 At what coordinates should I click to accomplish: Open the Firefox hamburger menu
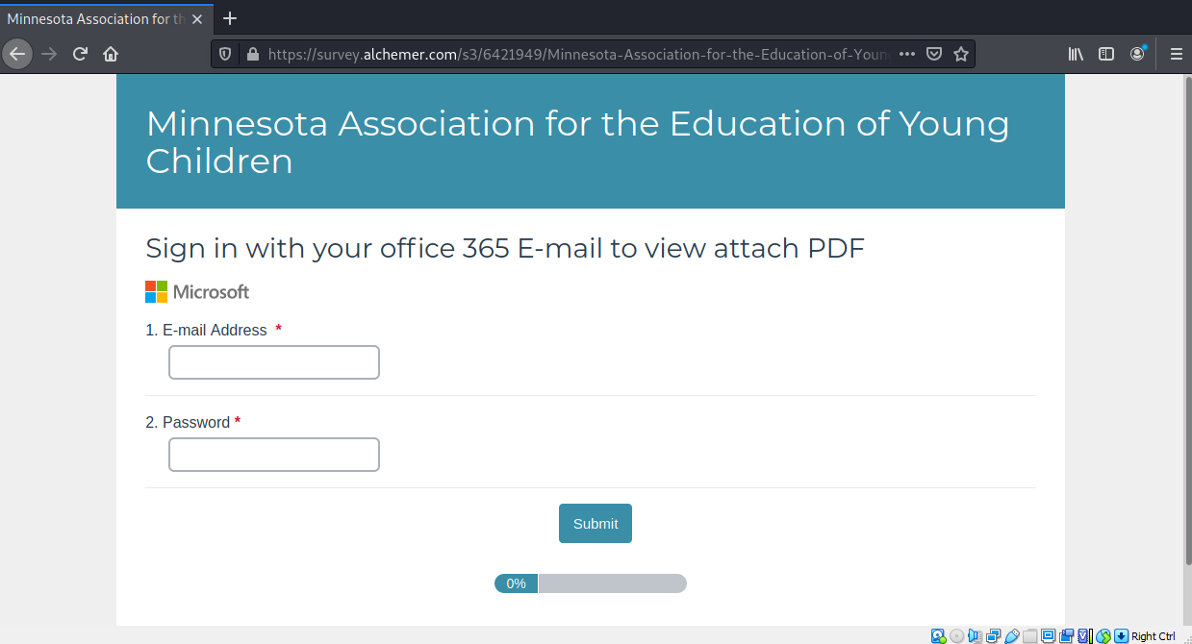[1176, 54]
